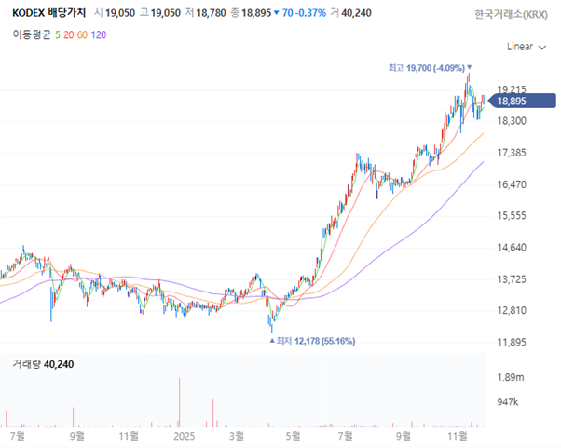Click the 17,385 price axis label
561x448 pixels.
[512, 153]
